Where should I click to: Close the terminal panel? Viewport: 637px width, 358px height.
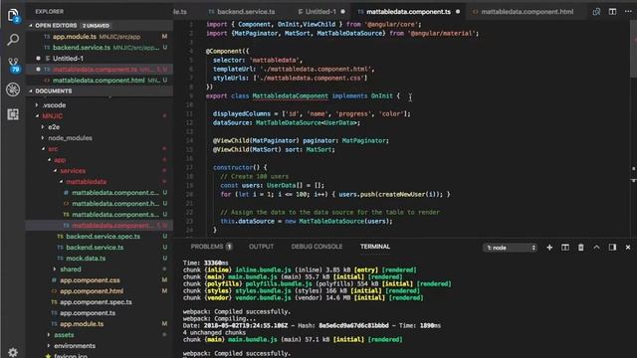pos(628,248)
